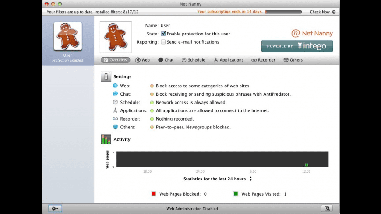Select the User gingerbread avatar in sidebar
The width and height of the screenshot is (381, 214).
[68, 36]
